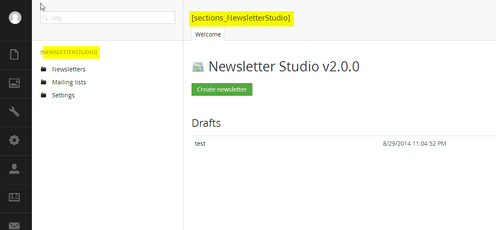Open the user avatar profile icon

tap(15, 18)
